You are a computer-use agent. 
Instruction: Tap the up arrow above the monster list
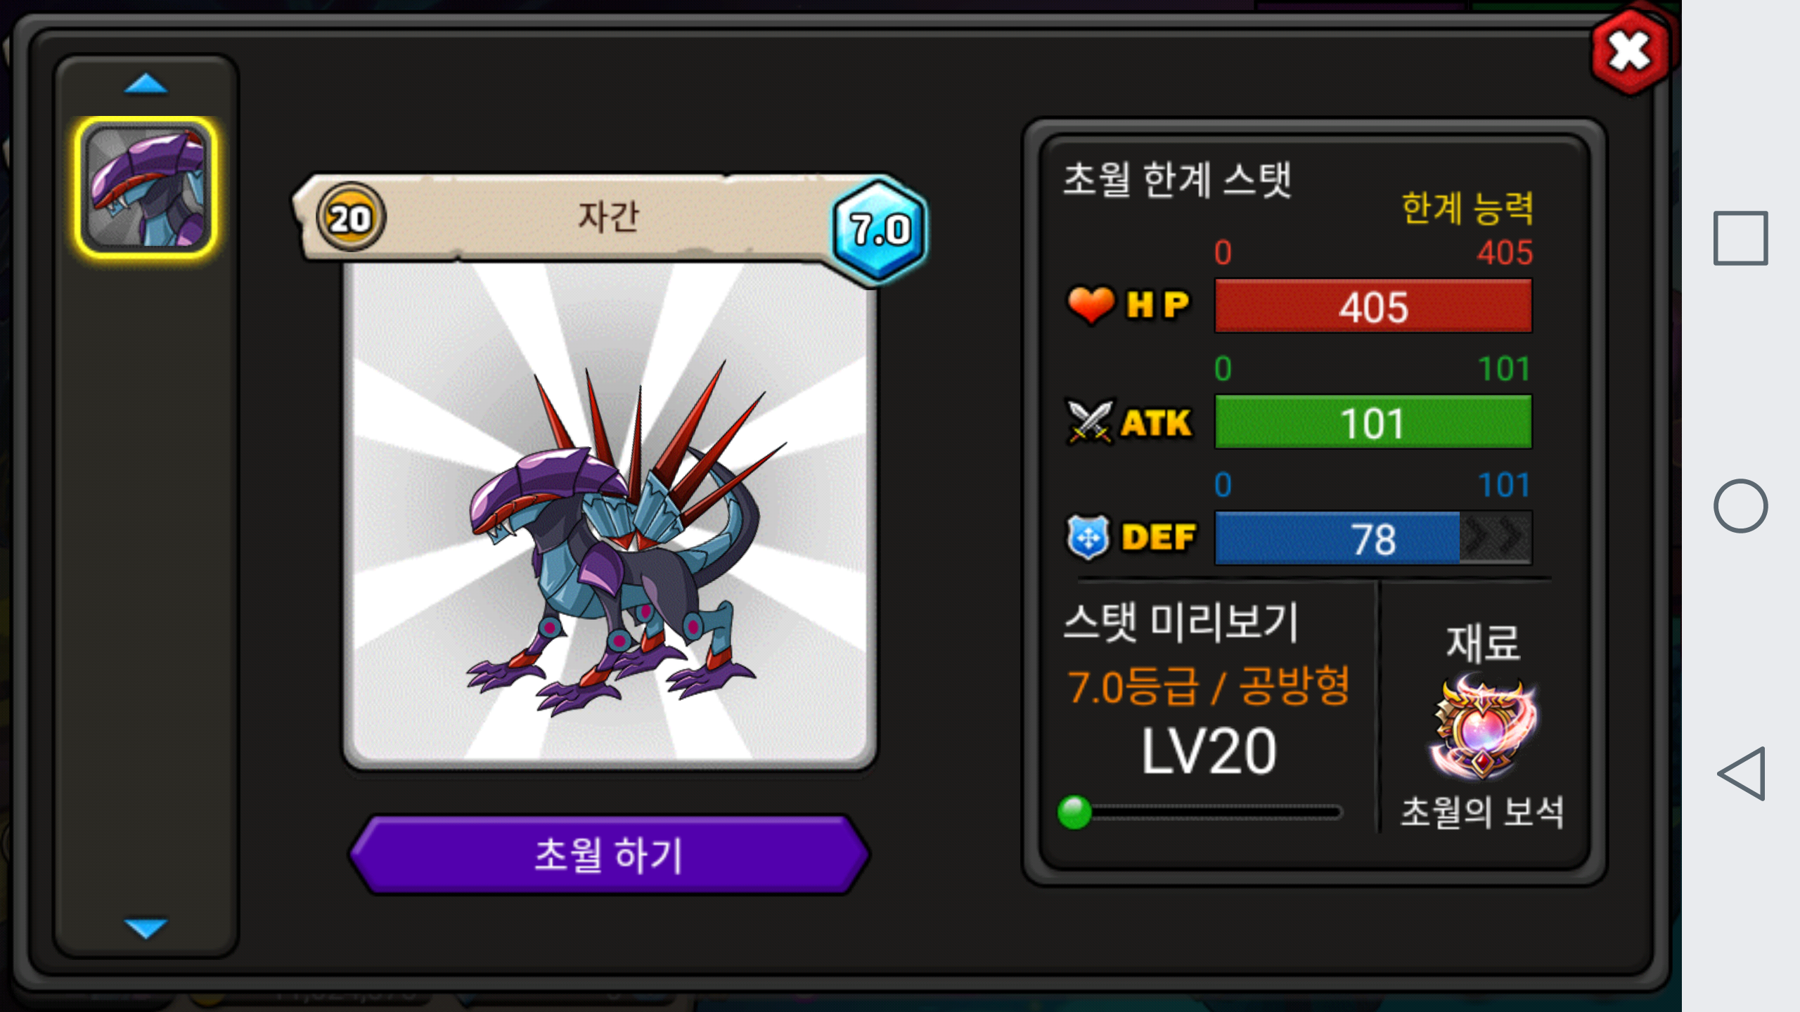tap(146, 84)
